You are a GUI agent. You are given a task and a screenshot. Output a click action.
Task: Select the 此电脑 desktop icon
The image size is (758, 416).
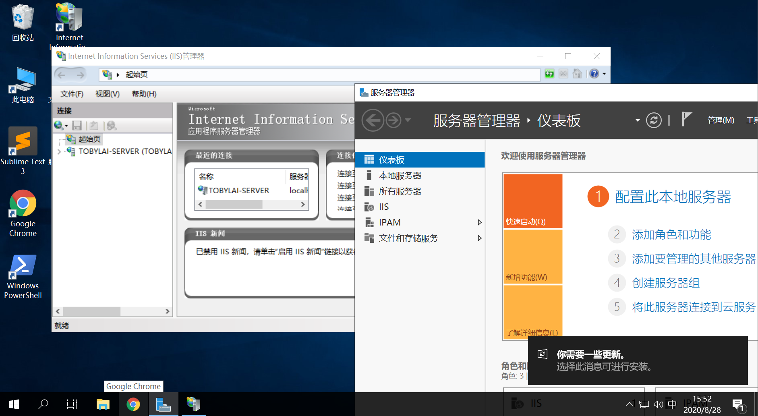click(x=23, y=85)
